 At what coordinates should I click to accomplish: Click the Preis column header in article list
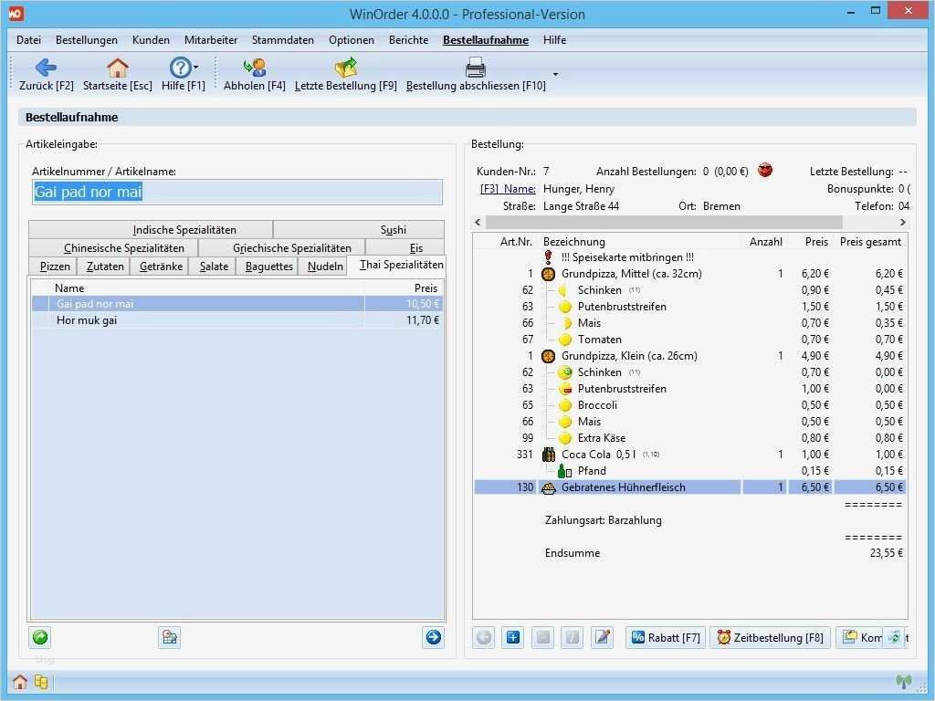(x=425, y=288)
